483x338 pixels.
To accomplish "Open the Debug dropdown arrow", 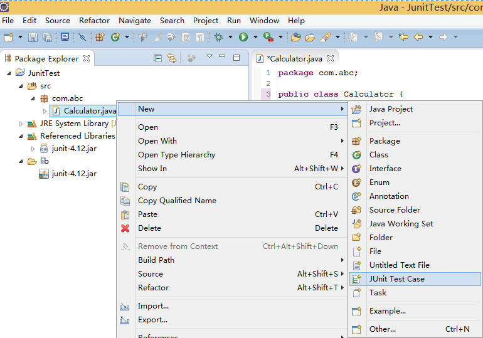I will point(230,37).
